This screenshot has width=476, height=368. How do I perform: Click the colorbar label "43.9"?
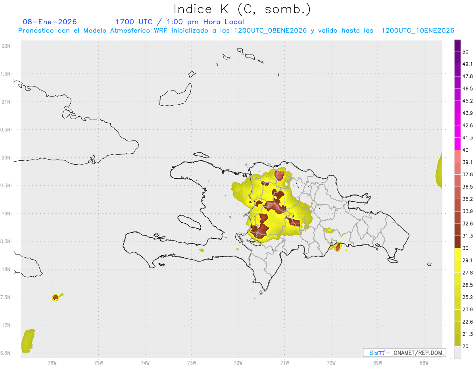pyautogui.click(x=468, y=113)
